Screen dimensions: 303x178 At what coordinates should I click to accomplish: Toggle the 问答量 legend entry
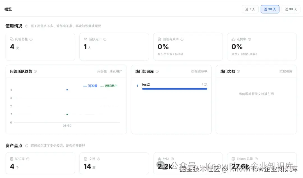click(x=90, y=86)
